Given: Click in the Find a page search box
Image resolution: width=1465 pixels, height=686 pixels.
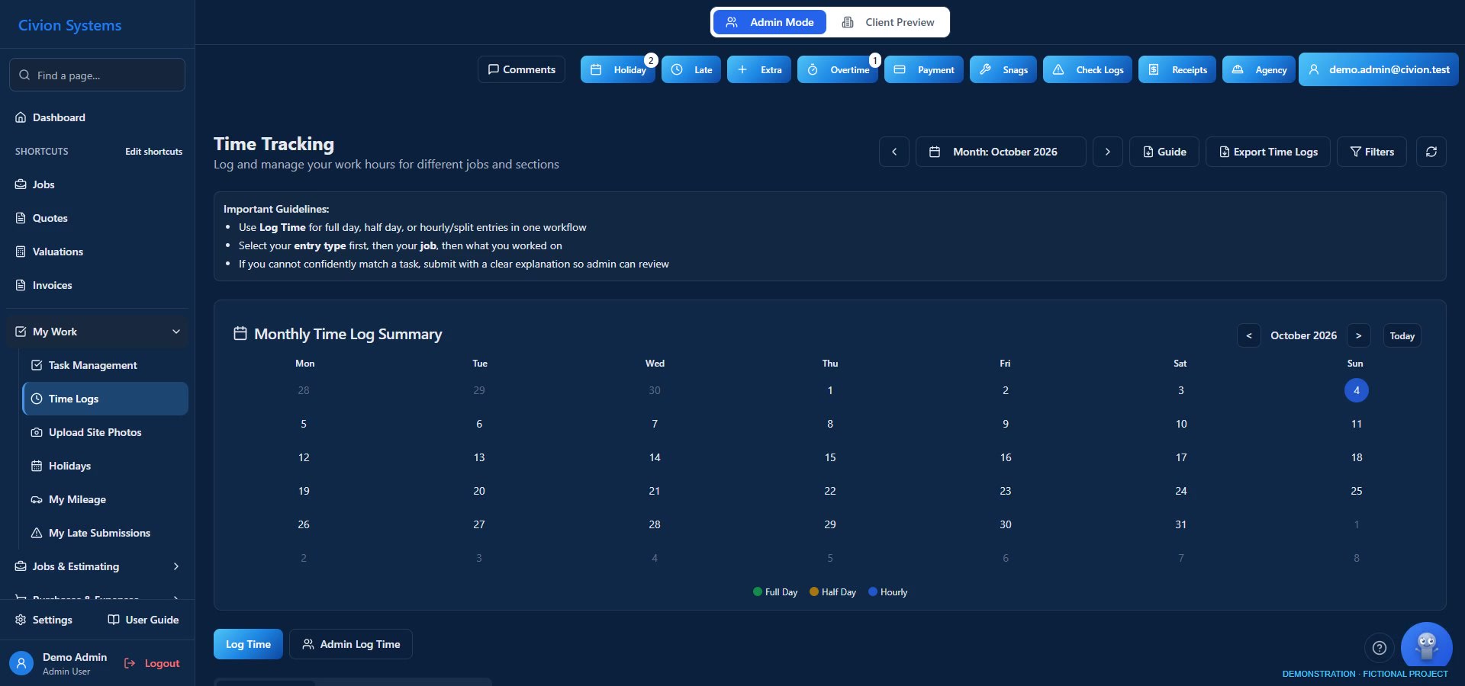Looking at the screenshot, I should click(97, 75).
